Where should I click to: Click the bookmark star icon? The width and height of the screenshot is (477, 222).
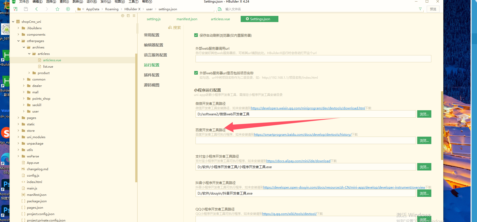57,9
